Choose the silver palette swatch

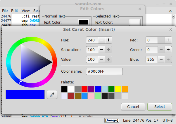tap(118, 96)
